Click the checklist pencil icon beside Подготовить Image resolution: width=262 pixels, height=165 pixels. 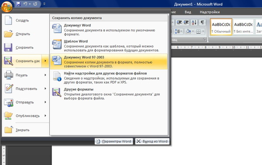coord(9,88)
